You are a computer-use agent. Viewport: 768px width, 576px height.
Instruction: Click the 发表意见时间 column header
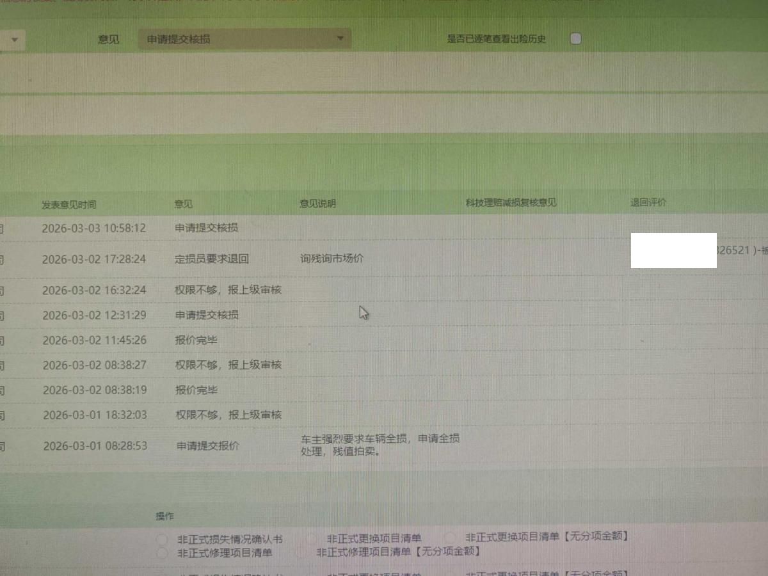pyautogui.click(x=69, y=204)
